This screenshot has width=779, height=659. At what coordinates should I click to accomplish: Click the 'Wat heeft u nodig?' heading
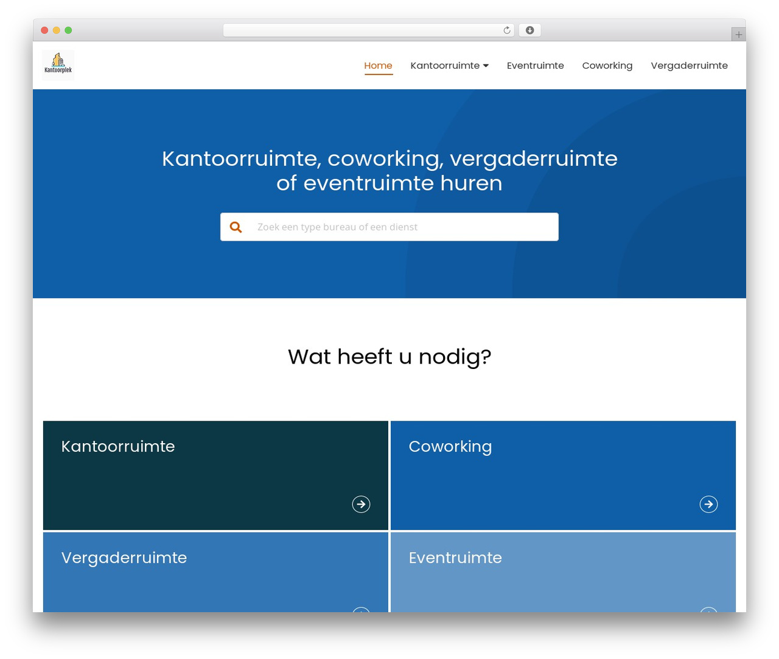389,356
